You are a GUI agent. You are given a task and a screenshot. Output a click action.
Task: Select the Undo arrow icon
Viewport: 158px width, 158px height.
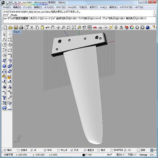(47, 27)
